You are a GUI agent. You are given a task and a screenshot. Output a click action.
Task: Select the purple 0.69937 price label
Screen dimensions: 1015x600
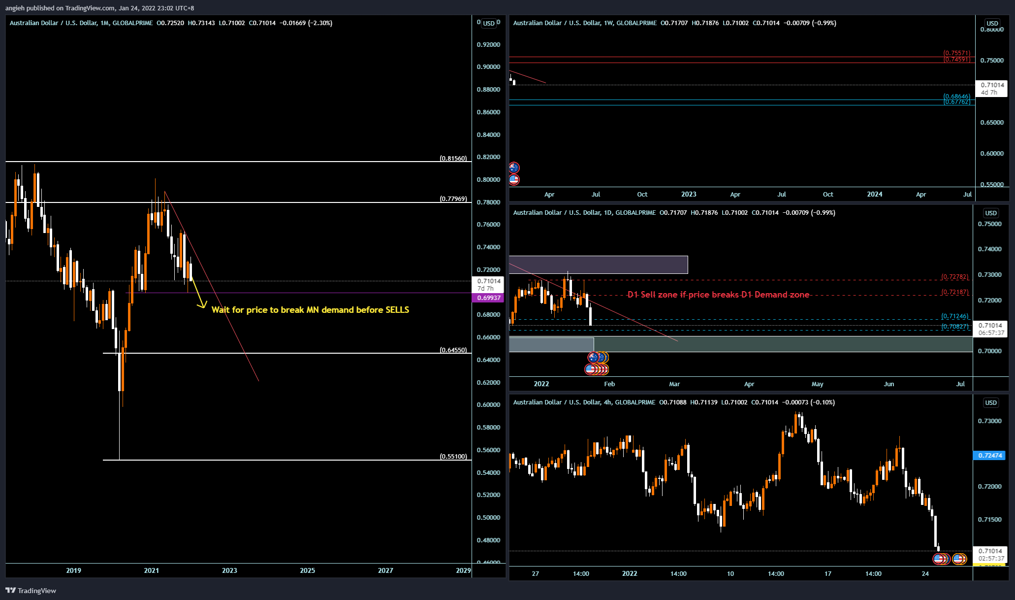click(x=488, y=298)
